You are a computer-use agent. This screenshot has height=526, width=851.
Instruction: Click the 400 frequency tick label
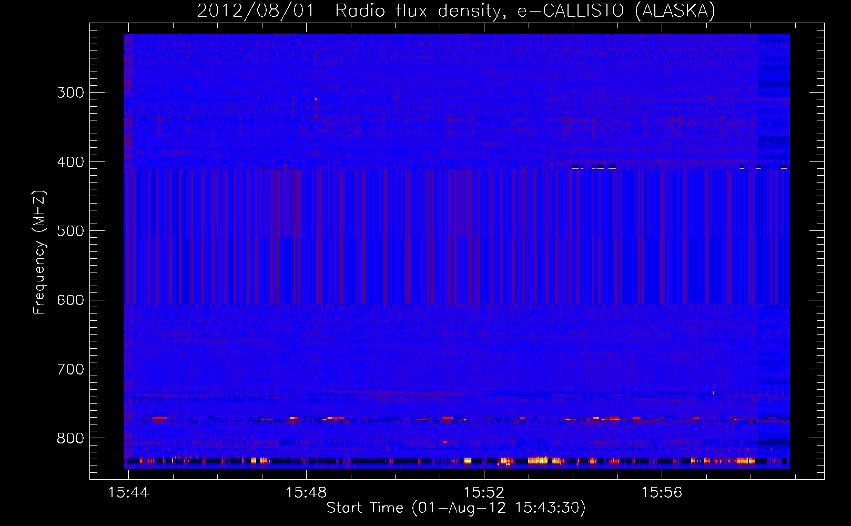70,162
